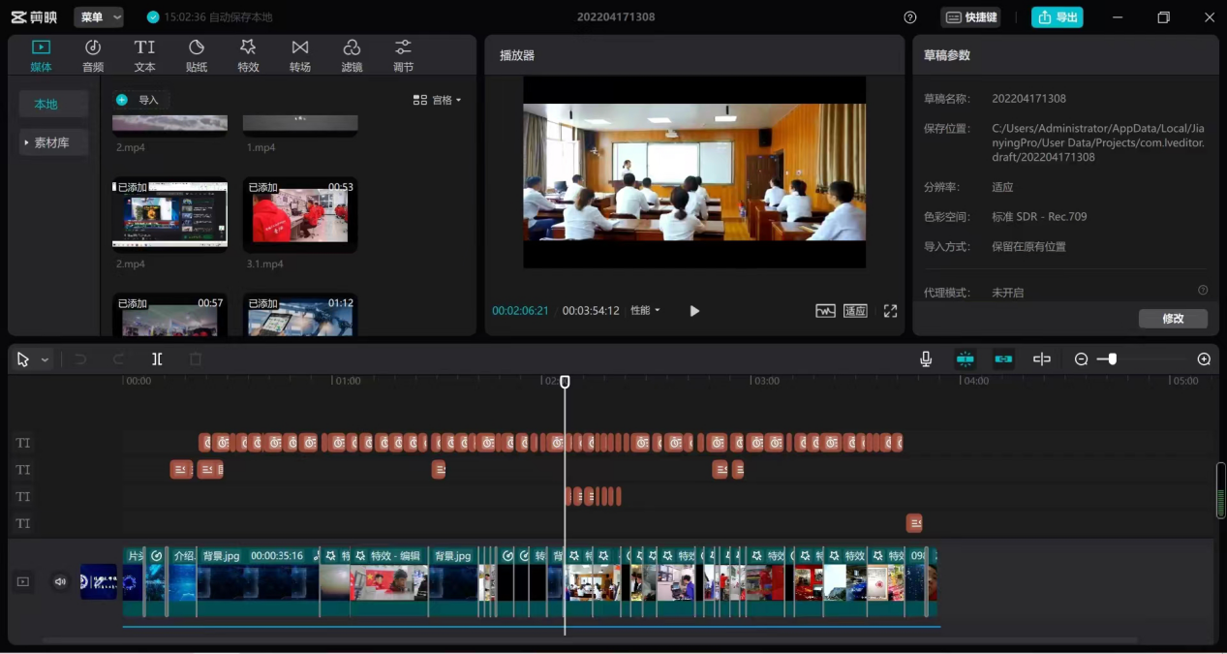Select the 3.1.mp4 media thumbnail
This screenshot has width=1227, height=654.
point(299,214)
